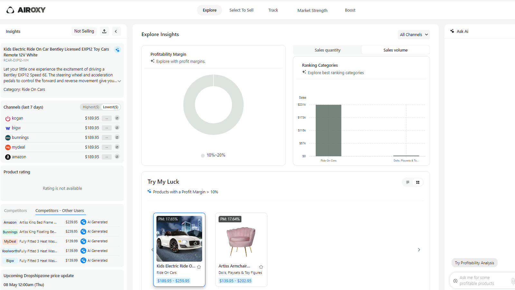Click the Airoxy logo
Viewport: 515px width, 290px height.
(26, 10)
